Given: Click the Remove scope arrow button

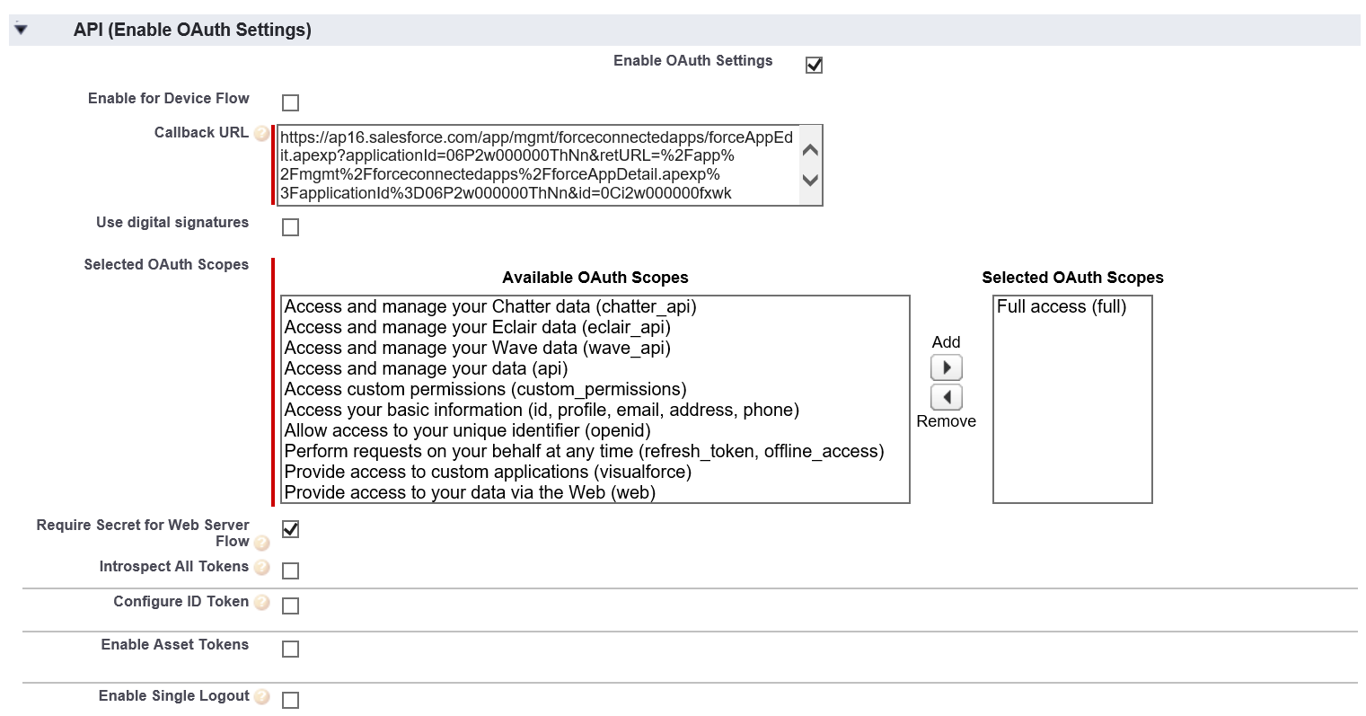Looking at the screenshot, I should (946, 397).
